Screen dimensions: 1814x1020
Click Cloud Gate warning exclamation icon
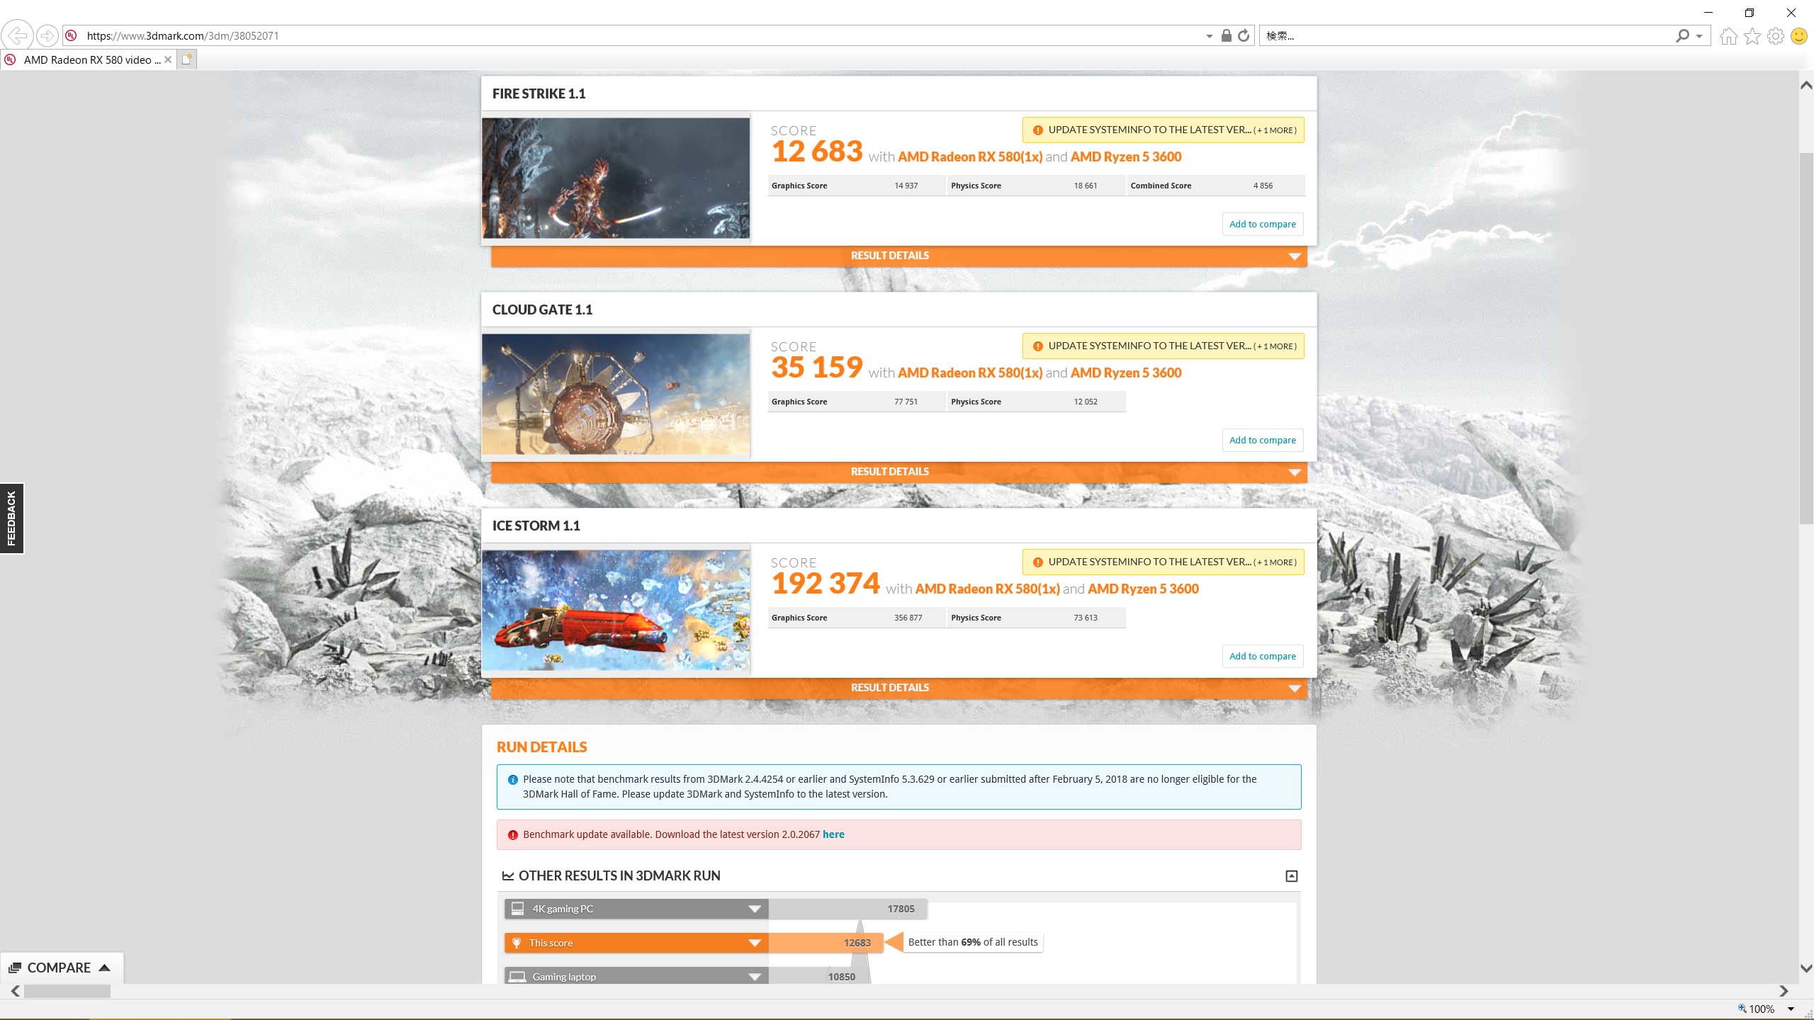(1037, 346)
